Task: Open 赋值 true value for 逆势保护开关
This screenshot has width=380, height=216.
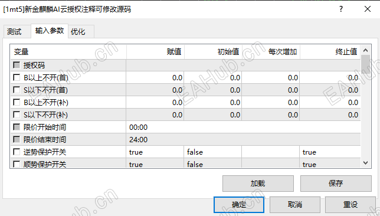Action: coord(155,152)
